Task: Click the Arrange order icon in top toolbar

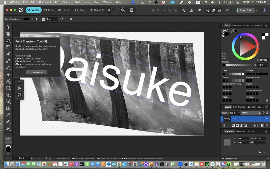Action: (184, 10)
